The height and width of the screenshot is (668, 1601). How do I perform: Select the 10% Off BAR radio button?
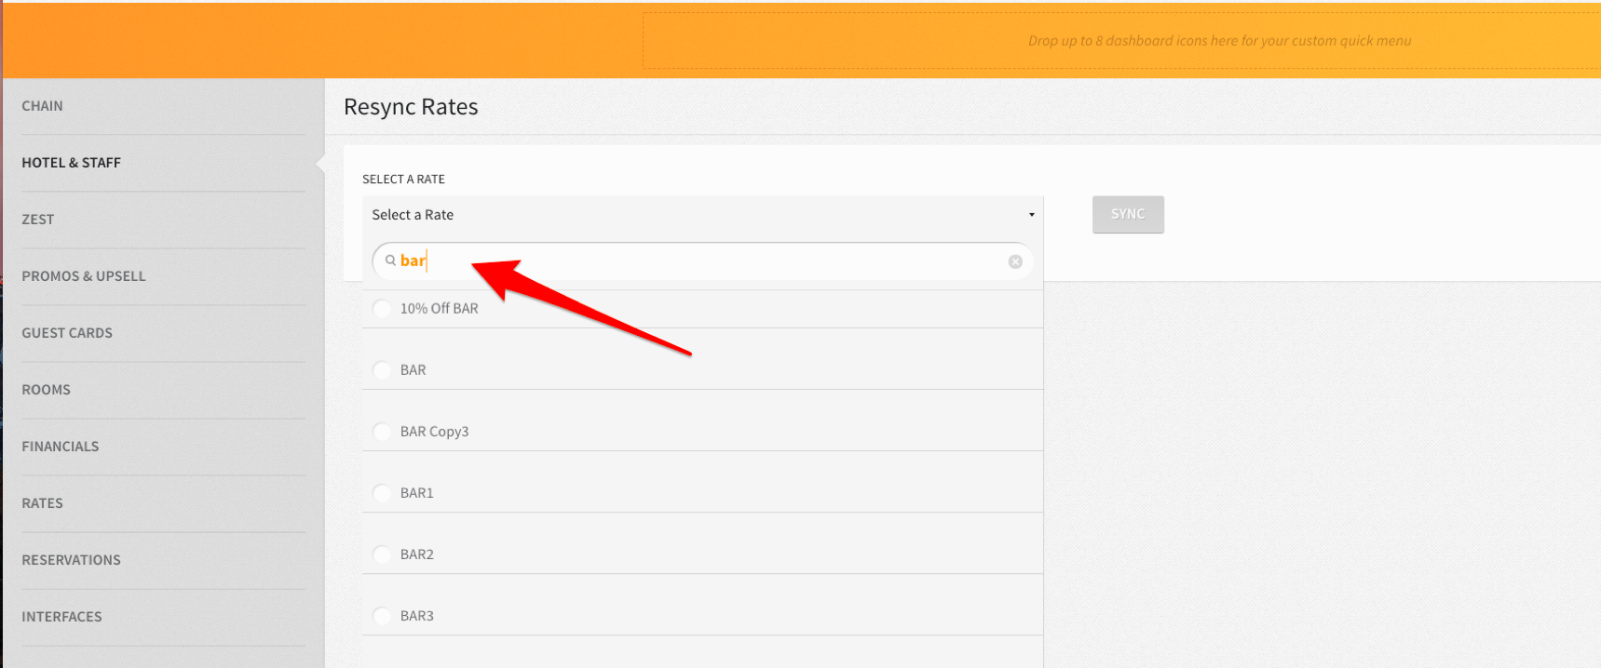click(382, 308)
